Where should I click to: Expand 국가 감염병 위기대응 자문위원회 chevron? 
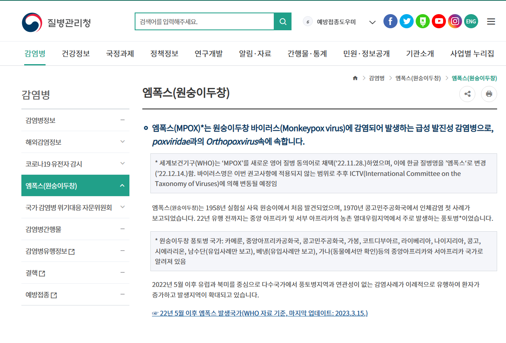123,207
